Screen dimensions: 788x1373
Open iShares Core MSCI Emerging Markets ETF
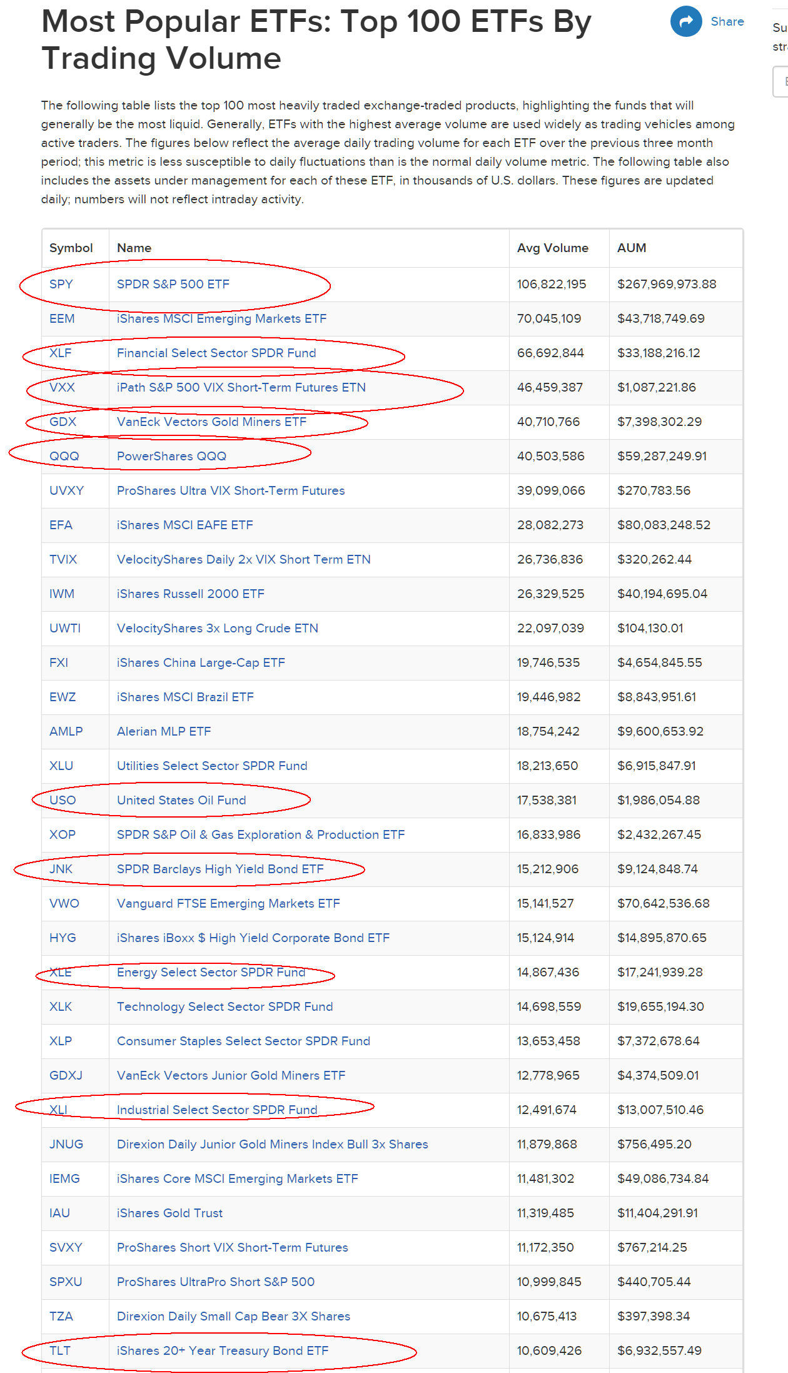coord(238,1178)
